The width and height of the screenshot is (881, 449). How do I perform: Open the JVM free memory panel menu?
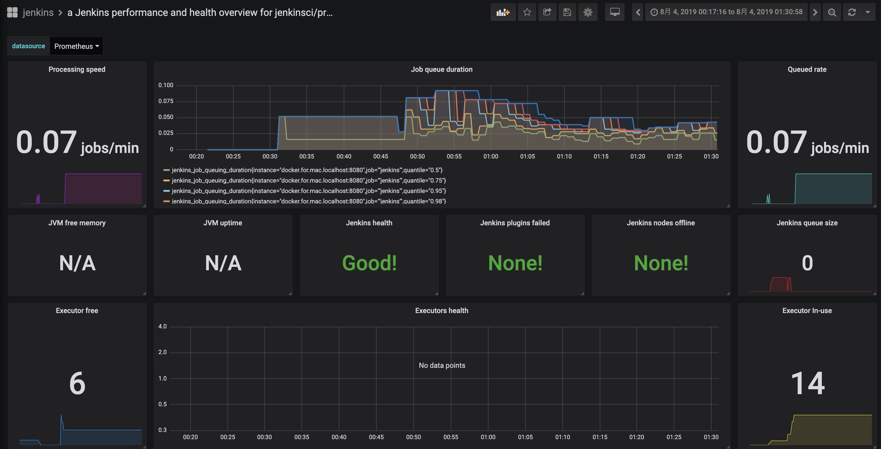77,223
